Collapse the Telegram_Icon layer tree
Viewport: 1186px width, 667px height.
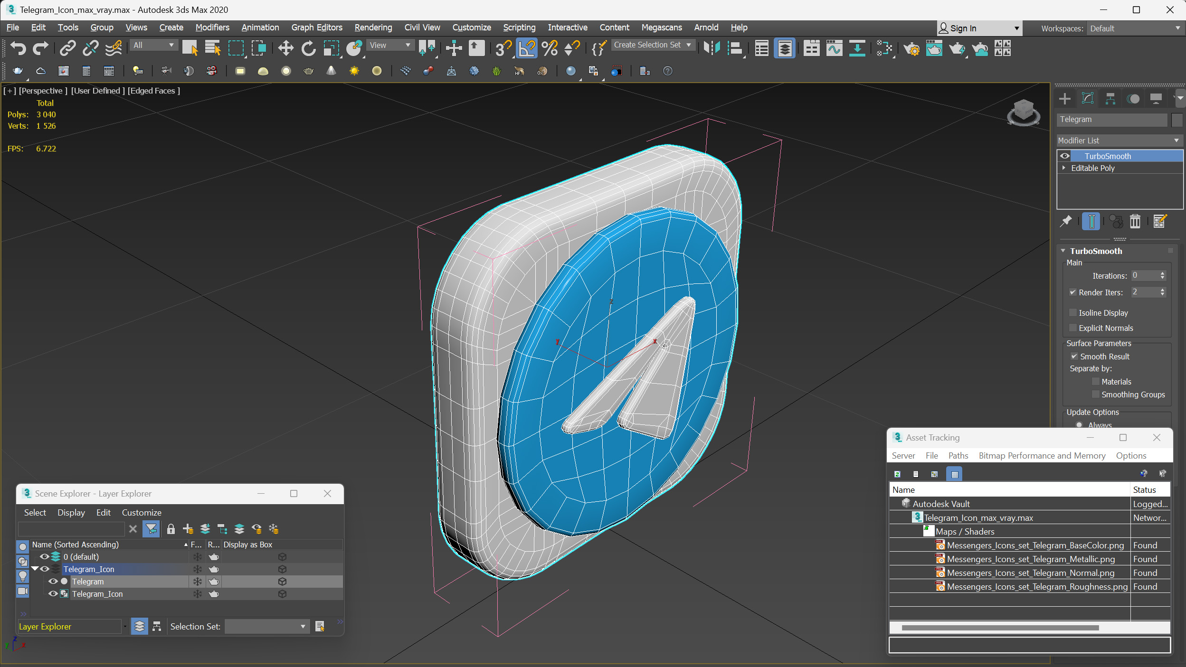click(35, 569)
